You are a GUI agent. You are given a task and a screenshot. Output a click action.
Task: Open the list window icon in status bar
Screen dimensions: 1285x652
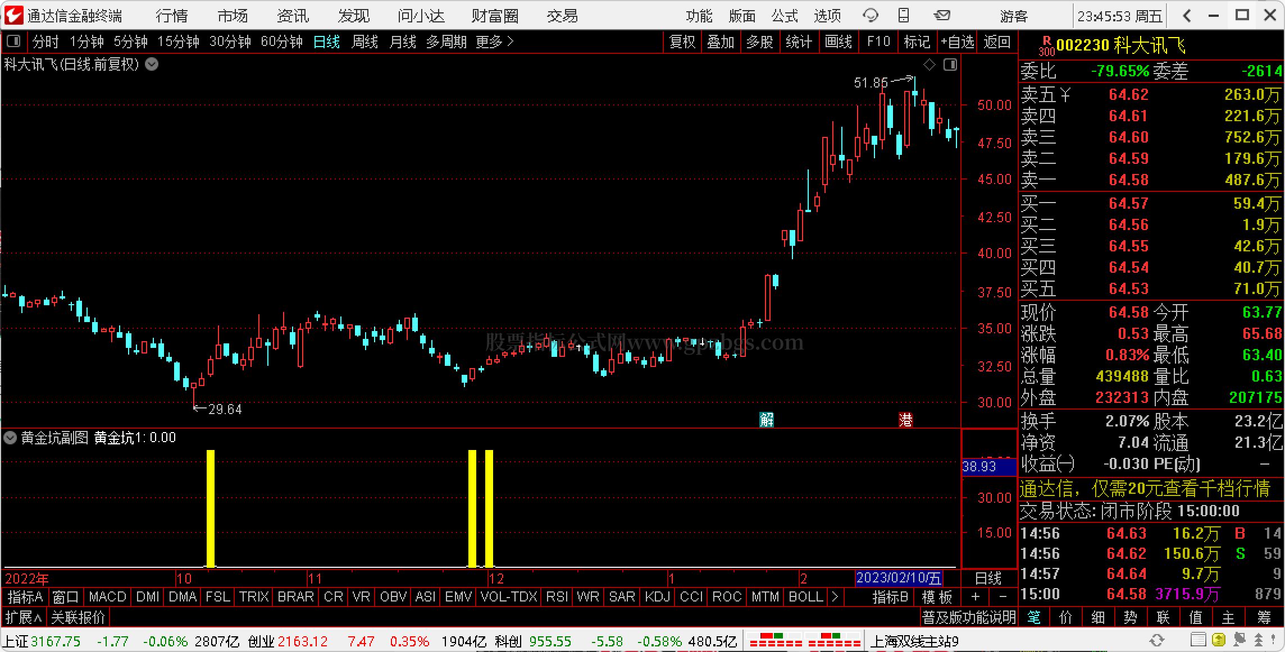(1198, 640)
